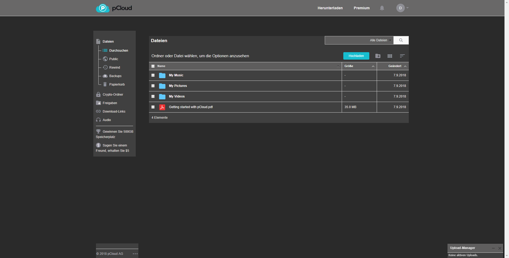
Task: Expand account dropdown arrow beside avatar
Action: [407, 8]
